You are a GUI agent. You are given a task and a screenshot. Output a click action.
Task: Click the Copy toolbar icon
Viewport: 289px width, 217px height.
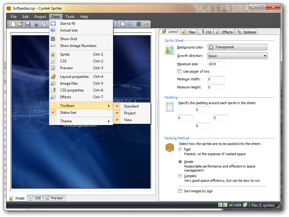44,24
